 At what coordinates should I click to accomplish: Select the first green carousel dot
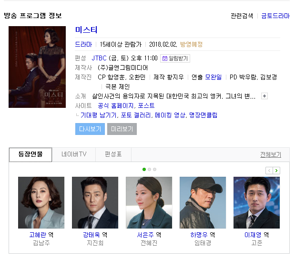coord(144,169)
